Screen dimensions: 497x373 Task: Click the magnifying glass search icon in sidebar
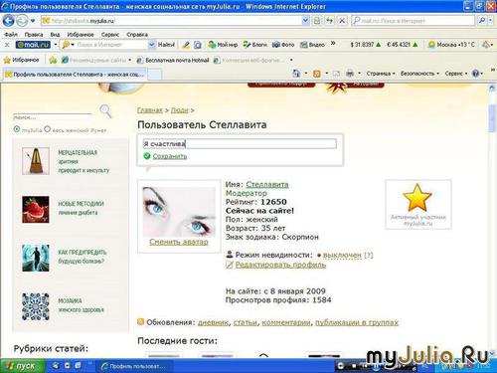tap(105, 111)
